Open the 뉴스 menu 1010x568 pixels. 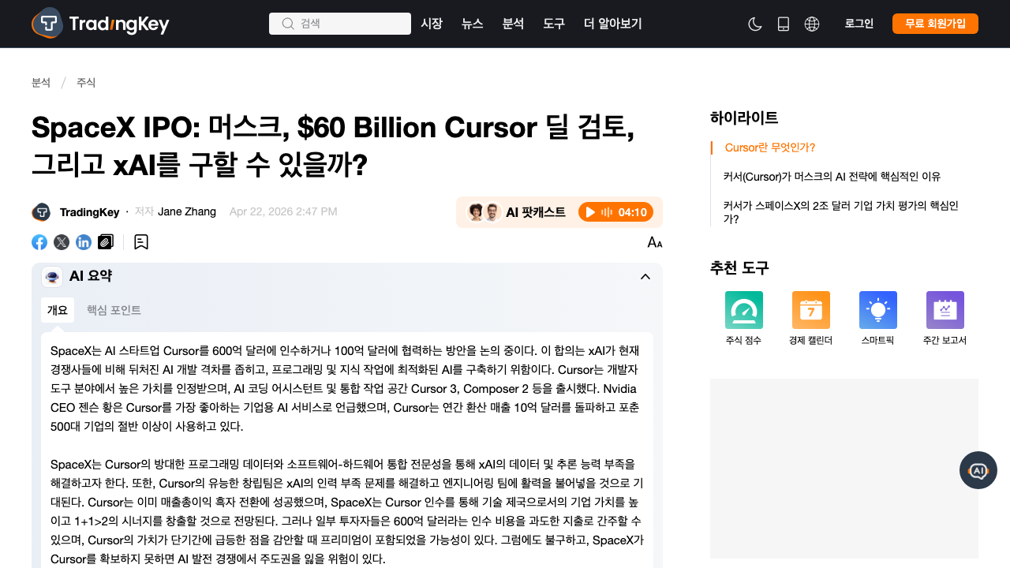(x=473, y=24)
